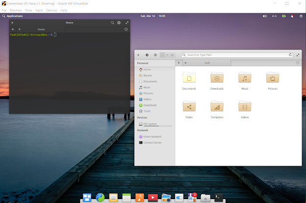Open Multitasking View from the dock

(87, 198)
